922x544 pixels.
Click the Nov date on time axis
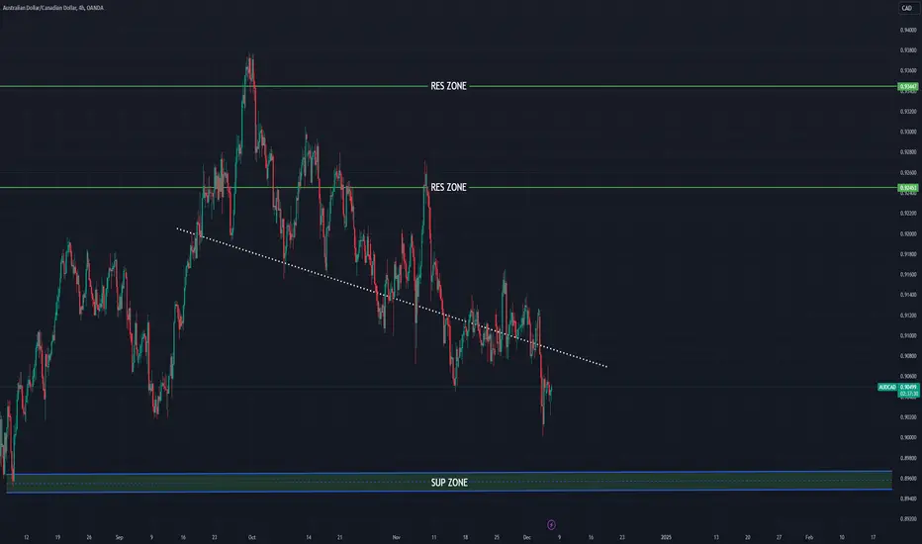[x=397, y=537]
